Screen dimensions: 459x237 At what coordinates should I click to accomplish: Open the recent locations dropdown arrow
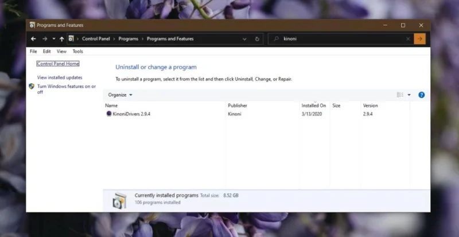coord(53,38)
